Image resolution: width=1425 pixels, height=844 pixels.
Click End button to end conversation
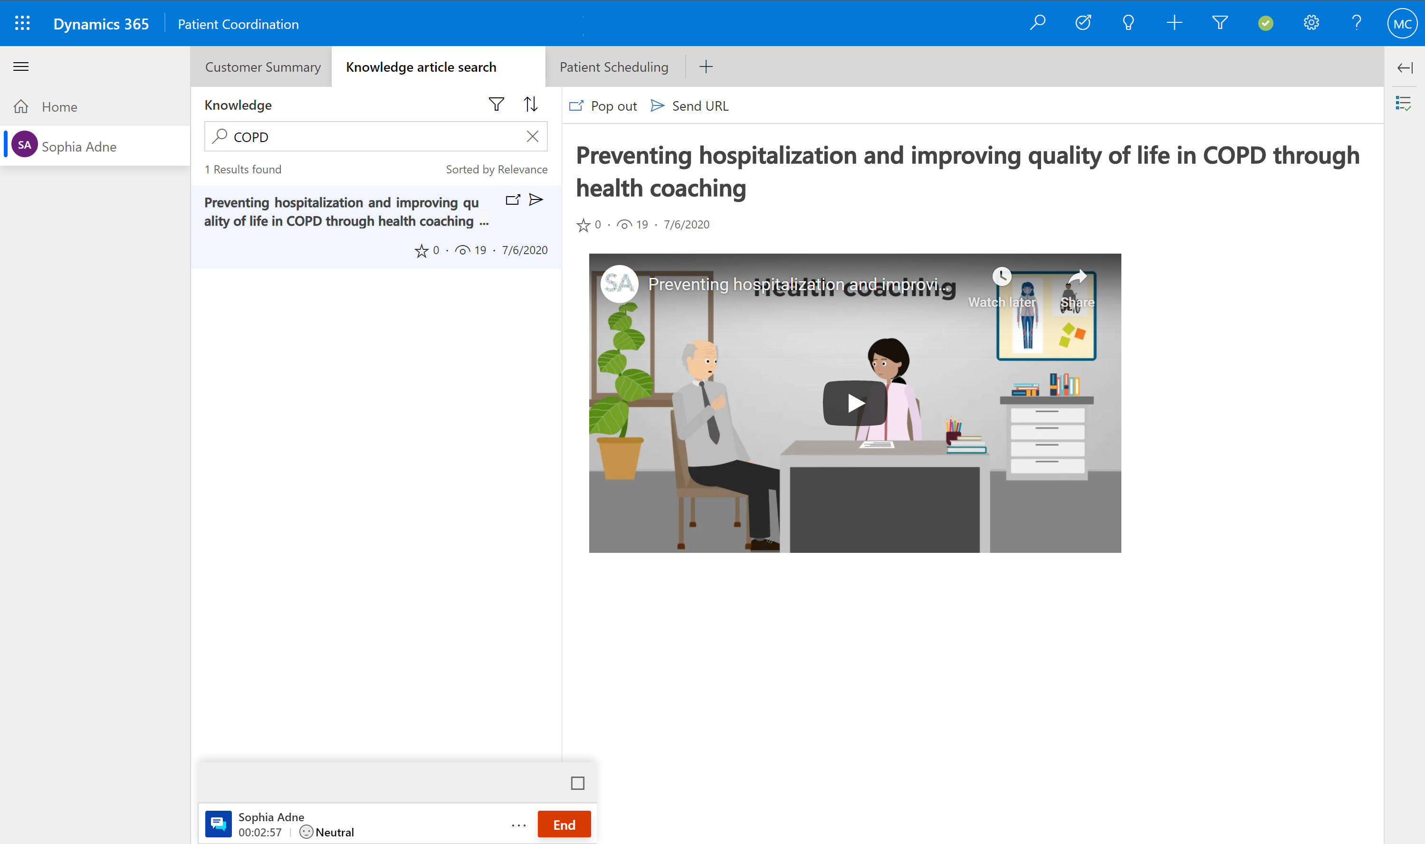coord(564,824)
